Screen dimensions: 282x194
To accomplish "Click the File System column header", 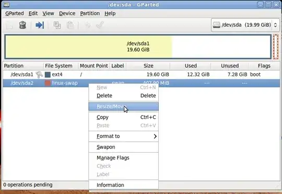I will coord(61,66).
